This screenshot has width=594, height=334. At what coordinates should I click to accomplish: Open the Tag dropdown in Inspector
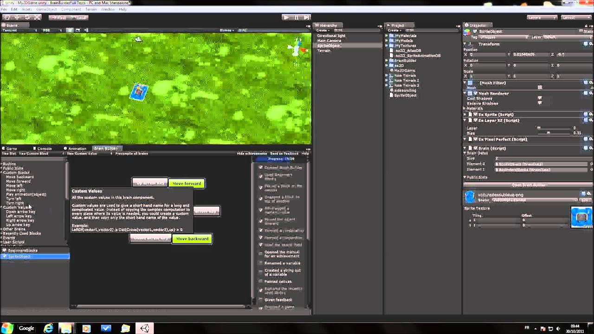[504, 37]
